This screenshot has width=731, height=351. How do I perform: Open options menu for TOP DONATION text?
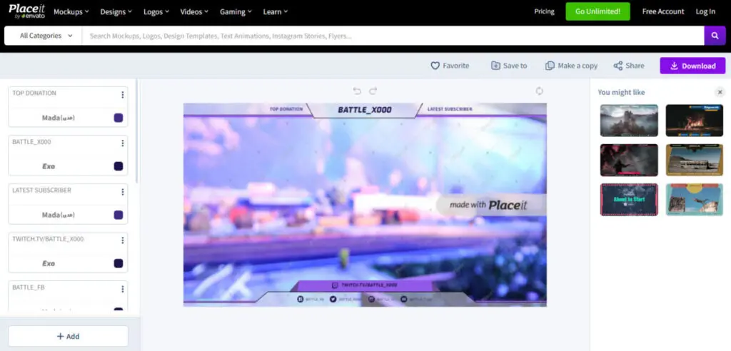point(123,95)
